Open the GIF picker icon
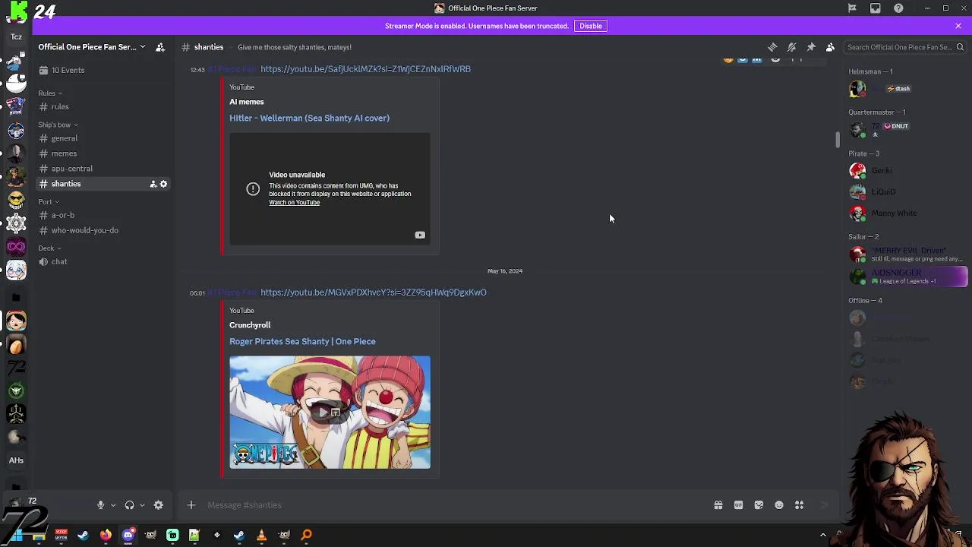 [x=738, y=505]
